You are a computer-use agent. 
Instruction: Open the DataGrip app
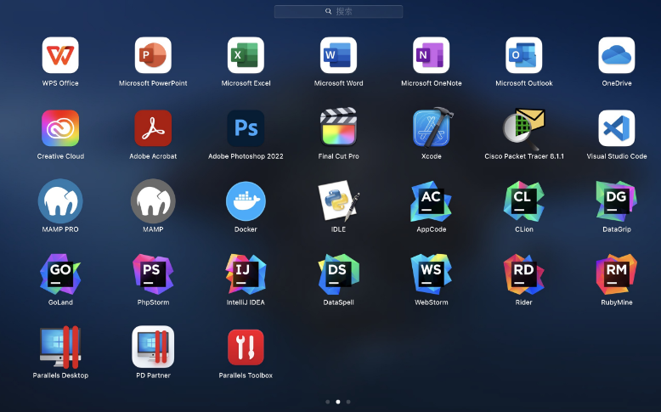tap(617, 201)
